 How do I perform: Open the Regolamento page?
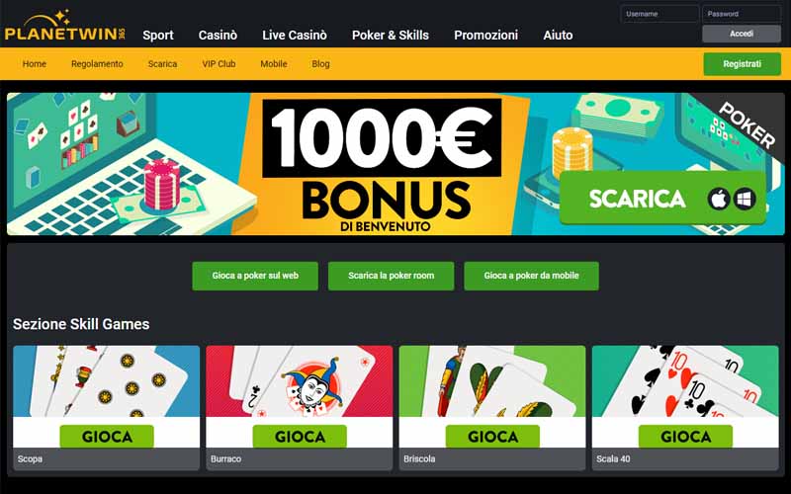97,64
